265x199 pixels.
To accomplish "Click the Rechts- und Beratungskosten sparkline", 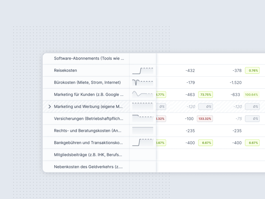I will coord(143,131).
